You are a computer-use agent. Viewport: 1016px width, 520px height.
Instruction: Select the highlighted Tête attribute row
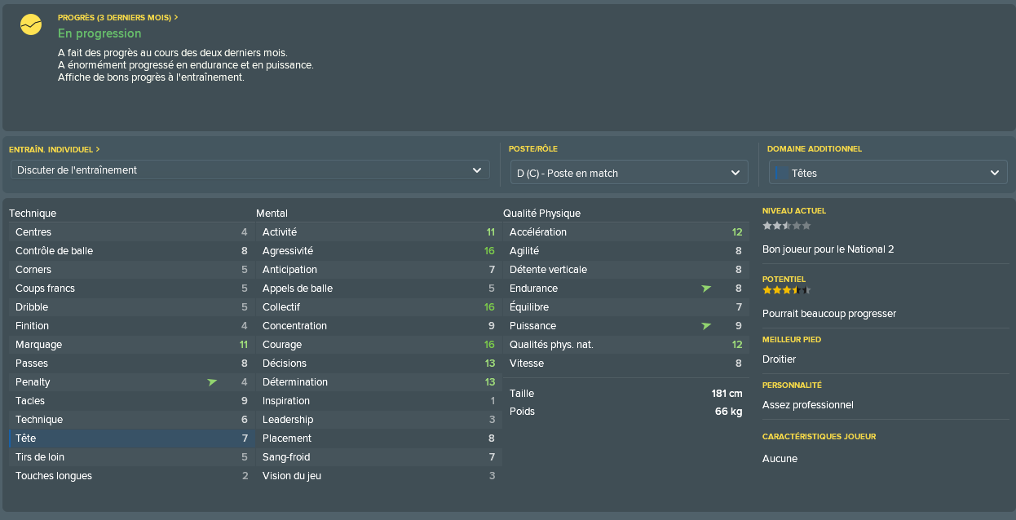click(130, 438)
